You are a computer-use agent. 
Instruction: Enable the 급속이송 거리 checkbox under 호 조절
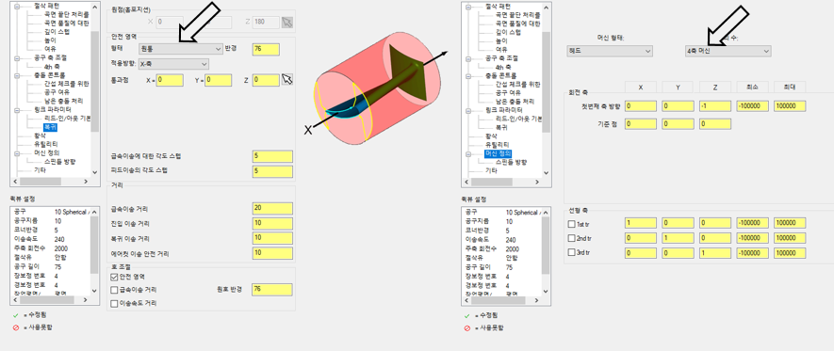[x=114, y=290]
